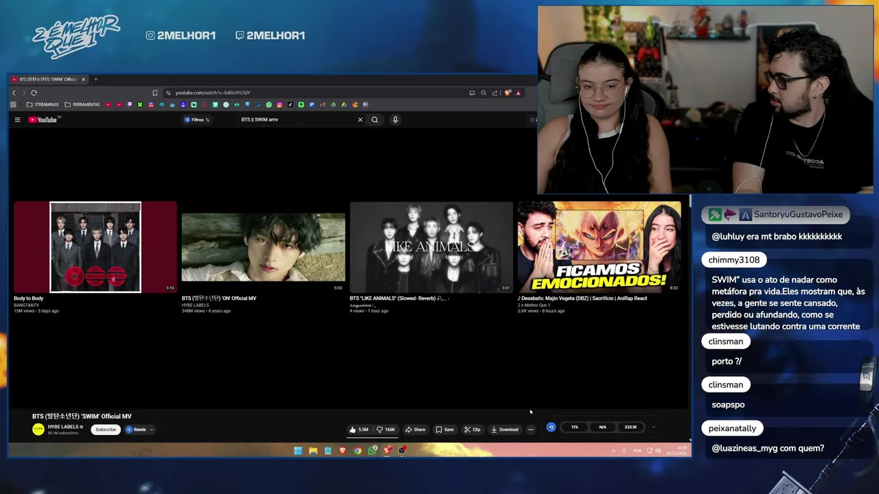Viewport: 879px width, 494px height.
Task: Download the SWIM video
Action: 505,430
